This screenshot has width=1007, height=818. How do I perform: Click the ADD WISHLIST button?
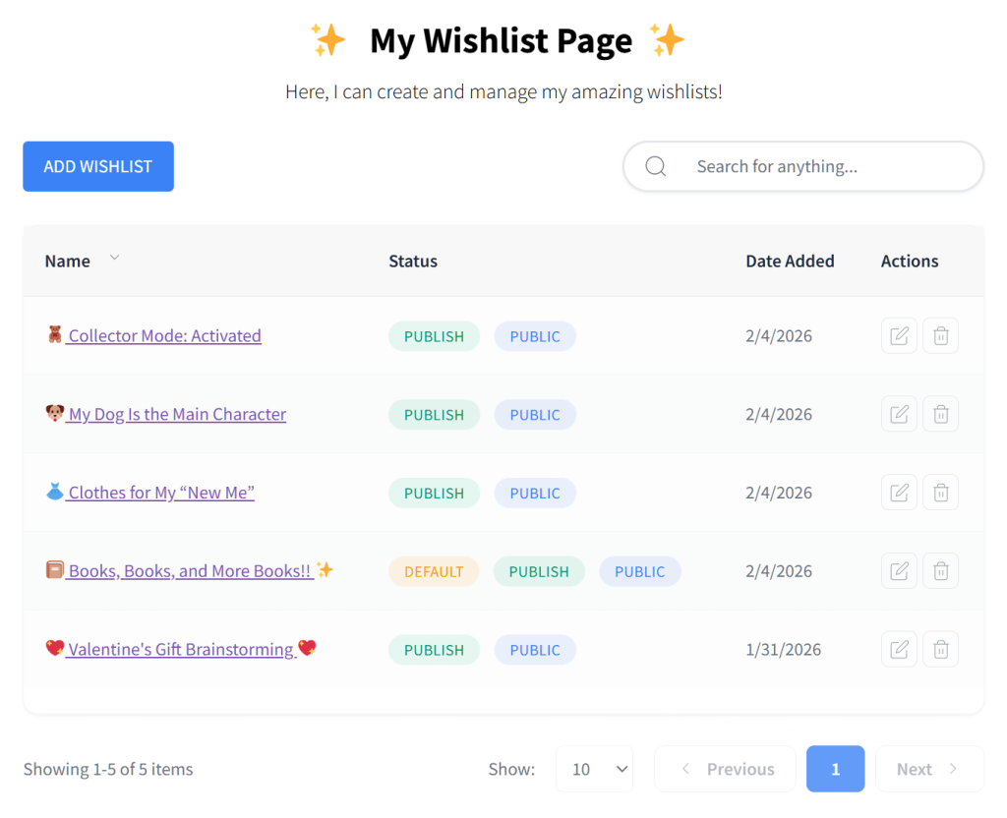pos(97,166)
